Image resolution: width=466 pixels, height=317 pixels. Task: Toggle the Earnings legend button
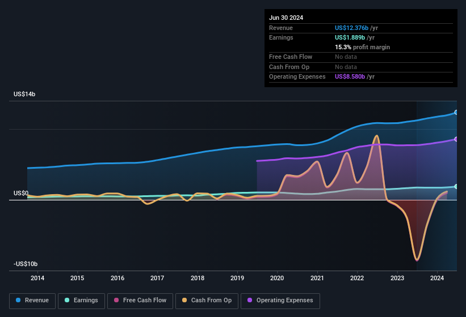click(x=81, y=301)
